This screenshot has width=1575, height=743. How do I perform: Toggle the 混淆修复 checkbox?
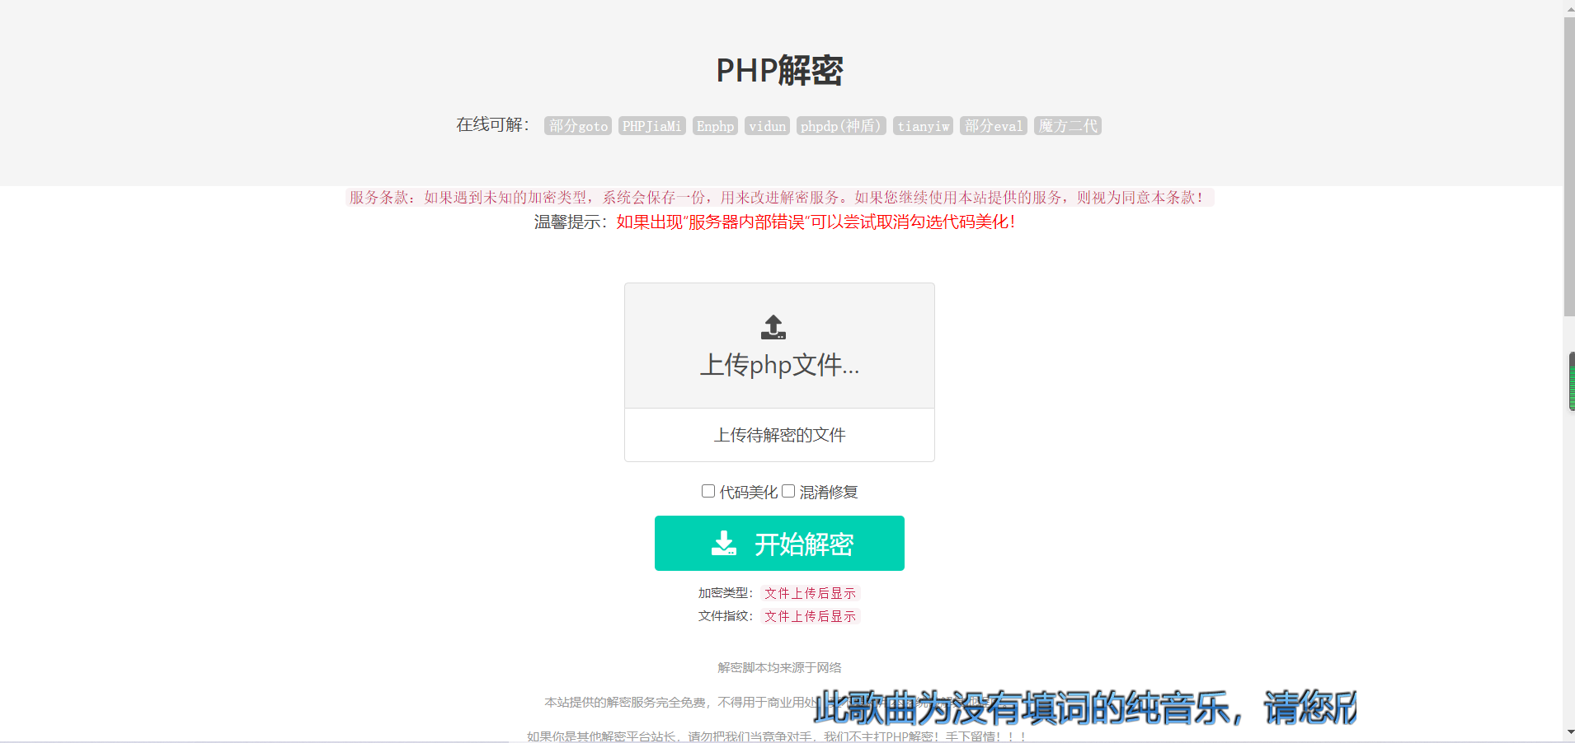[788, 491]
